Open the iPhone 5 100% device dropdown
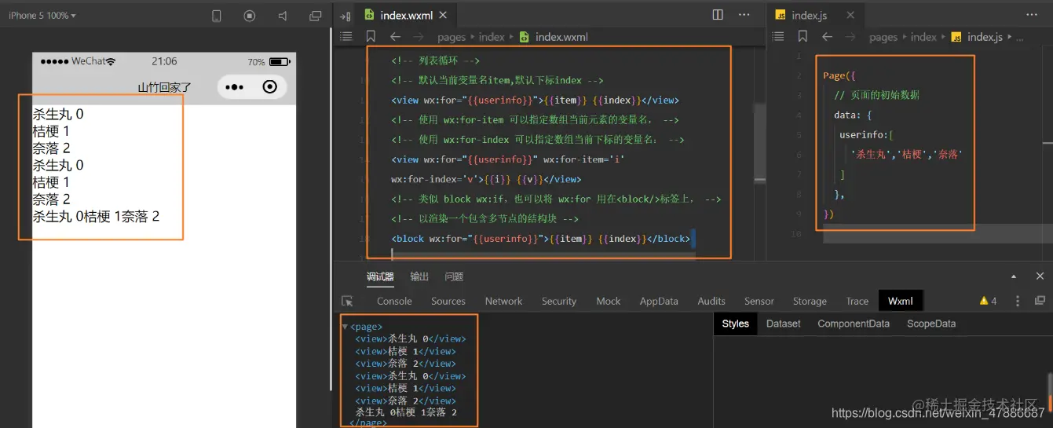Image resolution: width=1053 pixels, height=428 pixels. (x=42, y=16)
